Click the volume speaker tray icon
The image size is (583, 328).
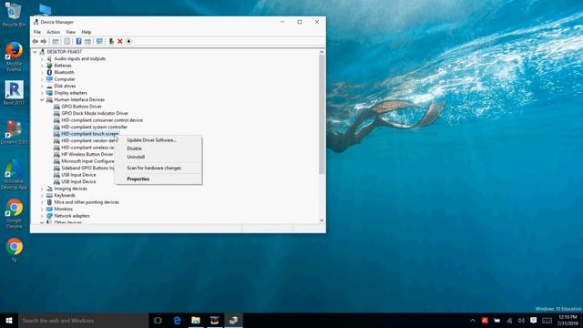point(521,320)
